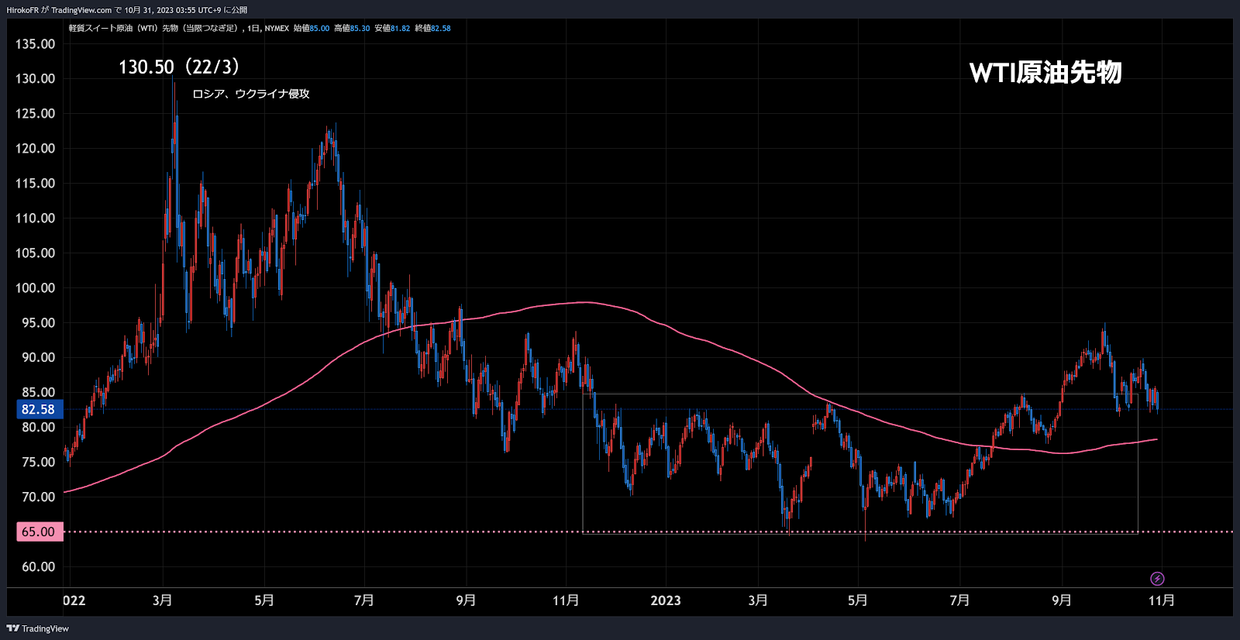Click the ロシア、ウクライナ侵攻 annotation text
This screenshot has width=1240, height=640.
pos(251,94)
